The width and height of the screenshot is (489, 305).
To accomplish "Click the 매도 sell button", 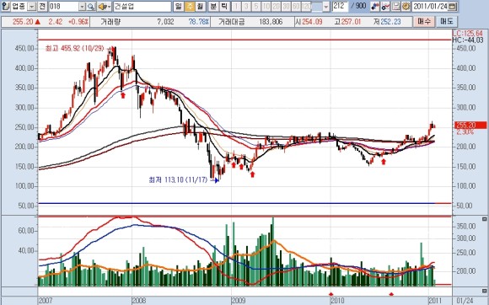I will pos(447,22).
